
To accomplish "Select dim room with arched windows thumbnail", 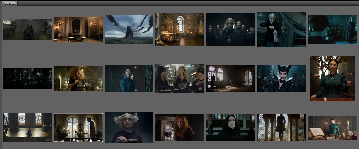I will tap(230, 79).
